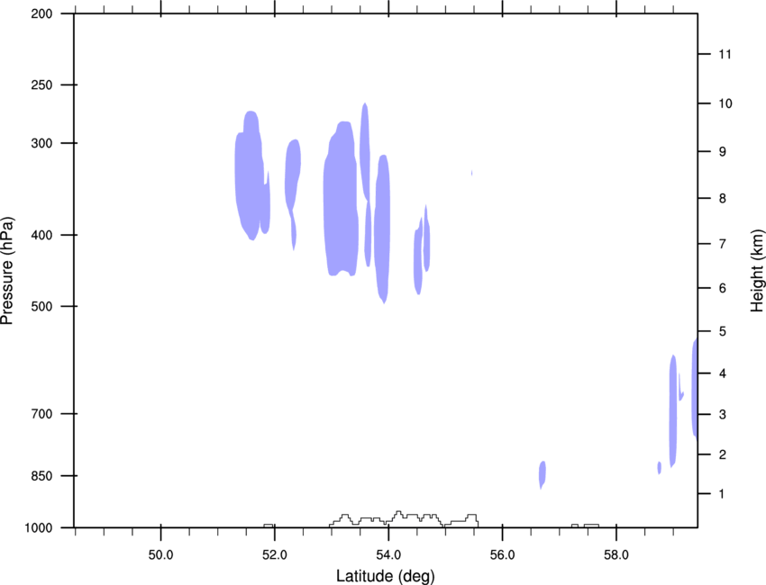The height and width of the screenshot is (585, 766).
Task: Click the 200 pressure tick label
Action: click(x=41, y=13)
